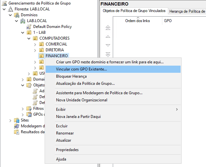The height and width of the screenshot is (167, 206).
Task: Click the LAB.LOCAL domain icon in tree
Action: click(x=23, y=21)
